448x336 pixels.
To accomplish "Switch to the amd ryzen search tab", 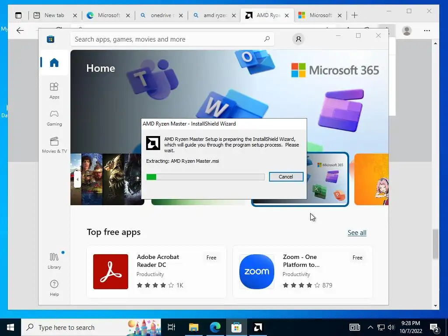I will tap(213, 15).
